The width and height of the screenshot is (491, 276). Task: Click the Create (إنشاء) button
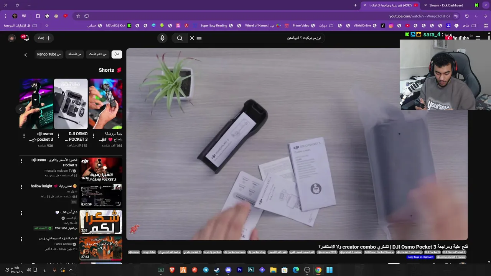click(x=44, y=38)
